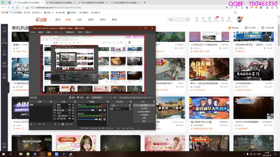Remove selected source with minus icon
Viewport: 280px width, 157px height.
click(x=59, y=124)
